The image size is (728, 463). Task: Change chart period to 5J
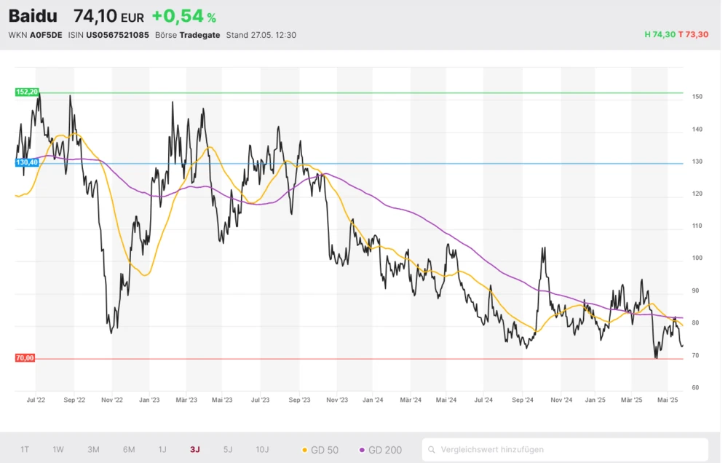click(x=228, y=449)
